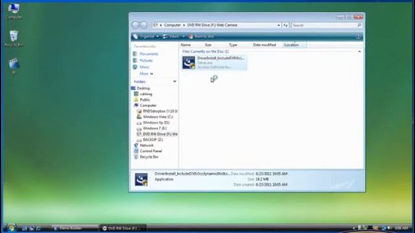Select the DriverInstall setup file icon

coord(189,63)
